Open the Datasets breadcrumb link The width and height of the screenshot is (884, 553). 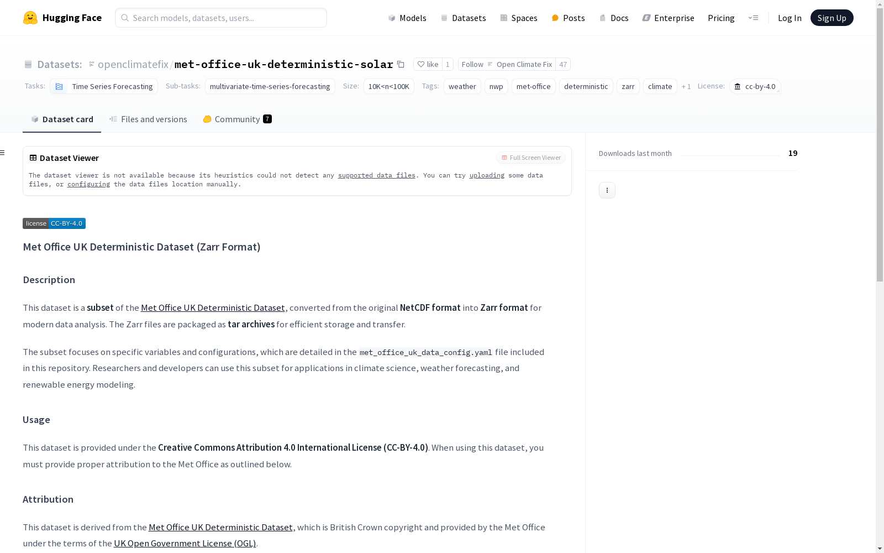pos(59,64)
